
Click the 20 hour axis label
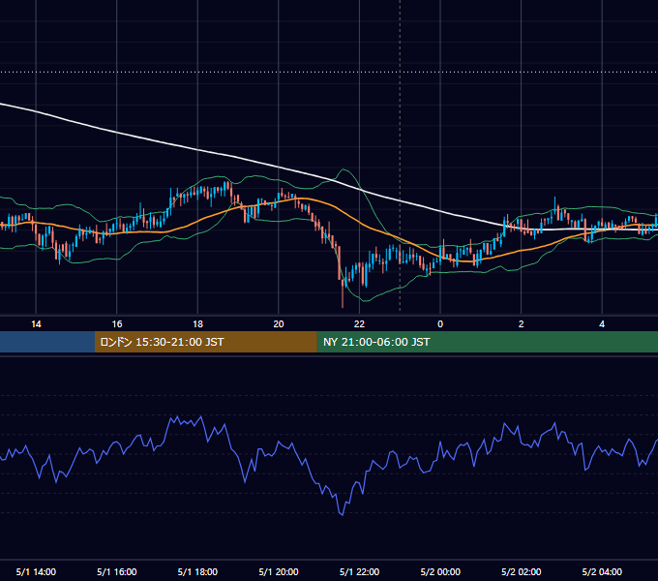(x=279, y=324)
